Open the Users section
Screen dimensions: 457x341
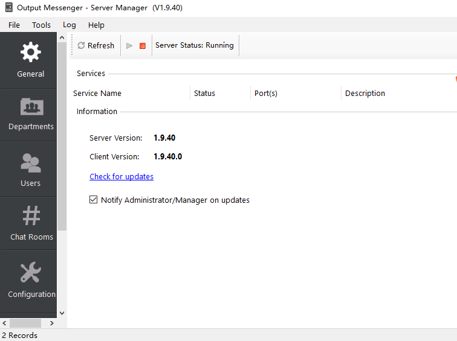click(x=30, y=170)
